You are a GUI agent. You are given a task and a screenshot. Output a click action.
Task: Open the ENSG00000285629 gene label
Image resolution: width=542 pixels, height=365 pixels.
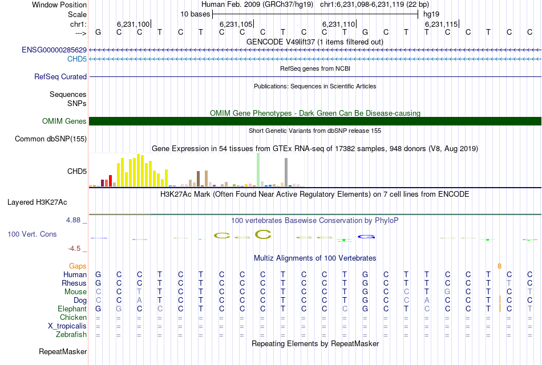pyautogui.click(x=54, y=50)
